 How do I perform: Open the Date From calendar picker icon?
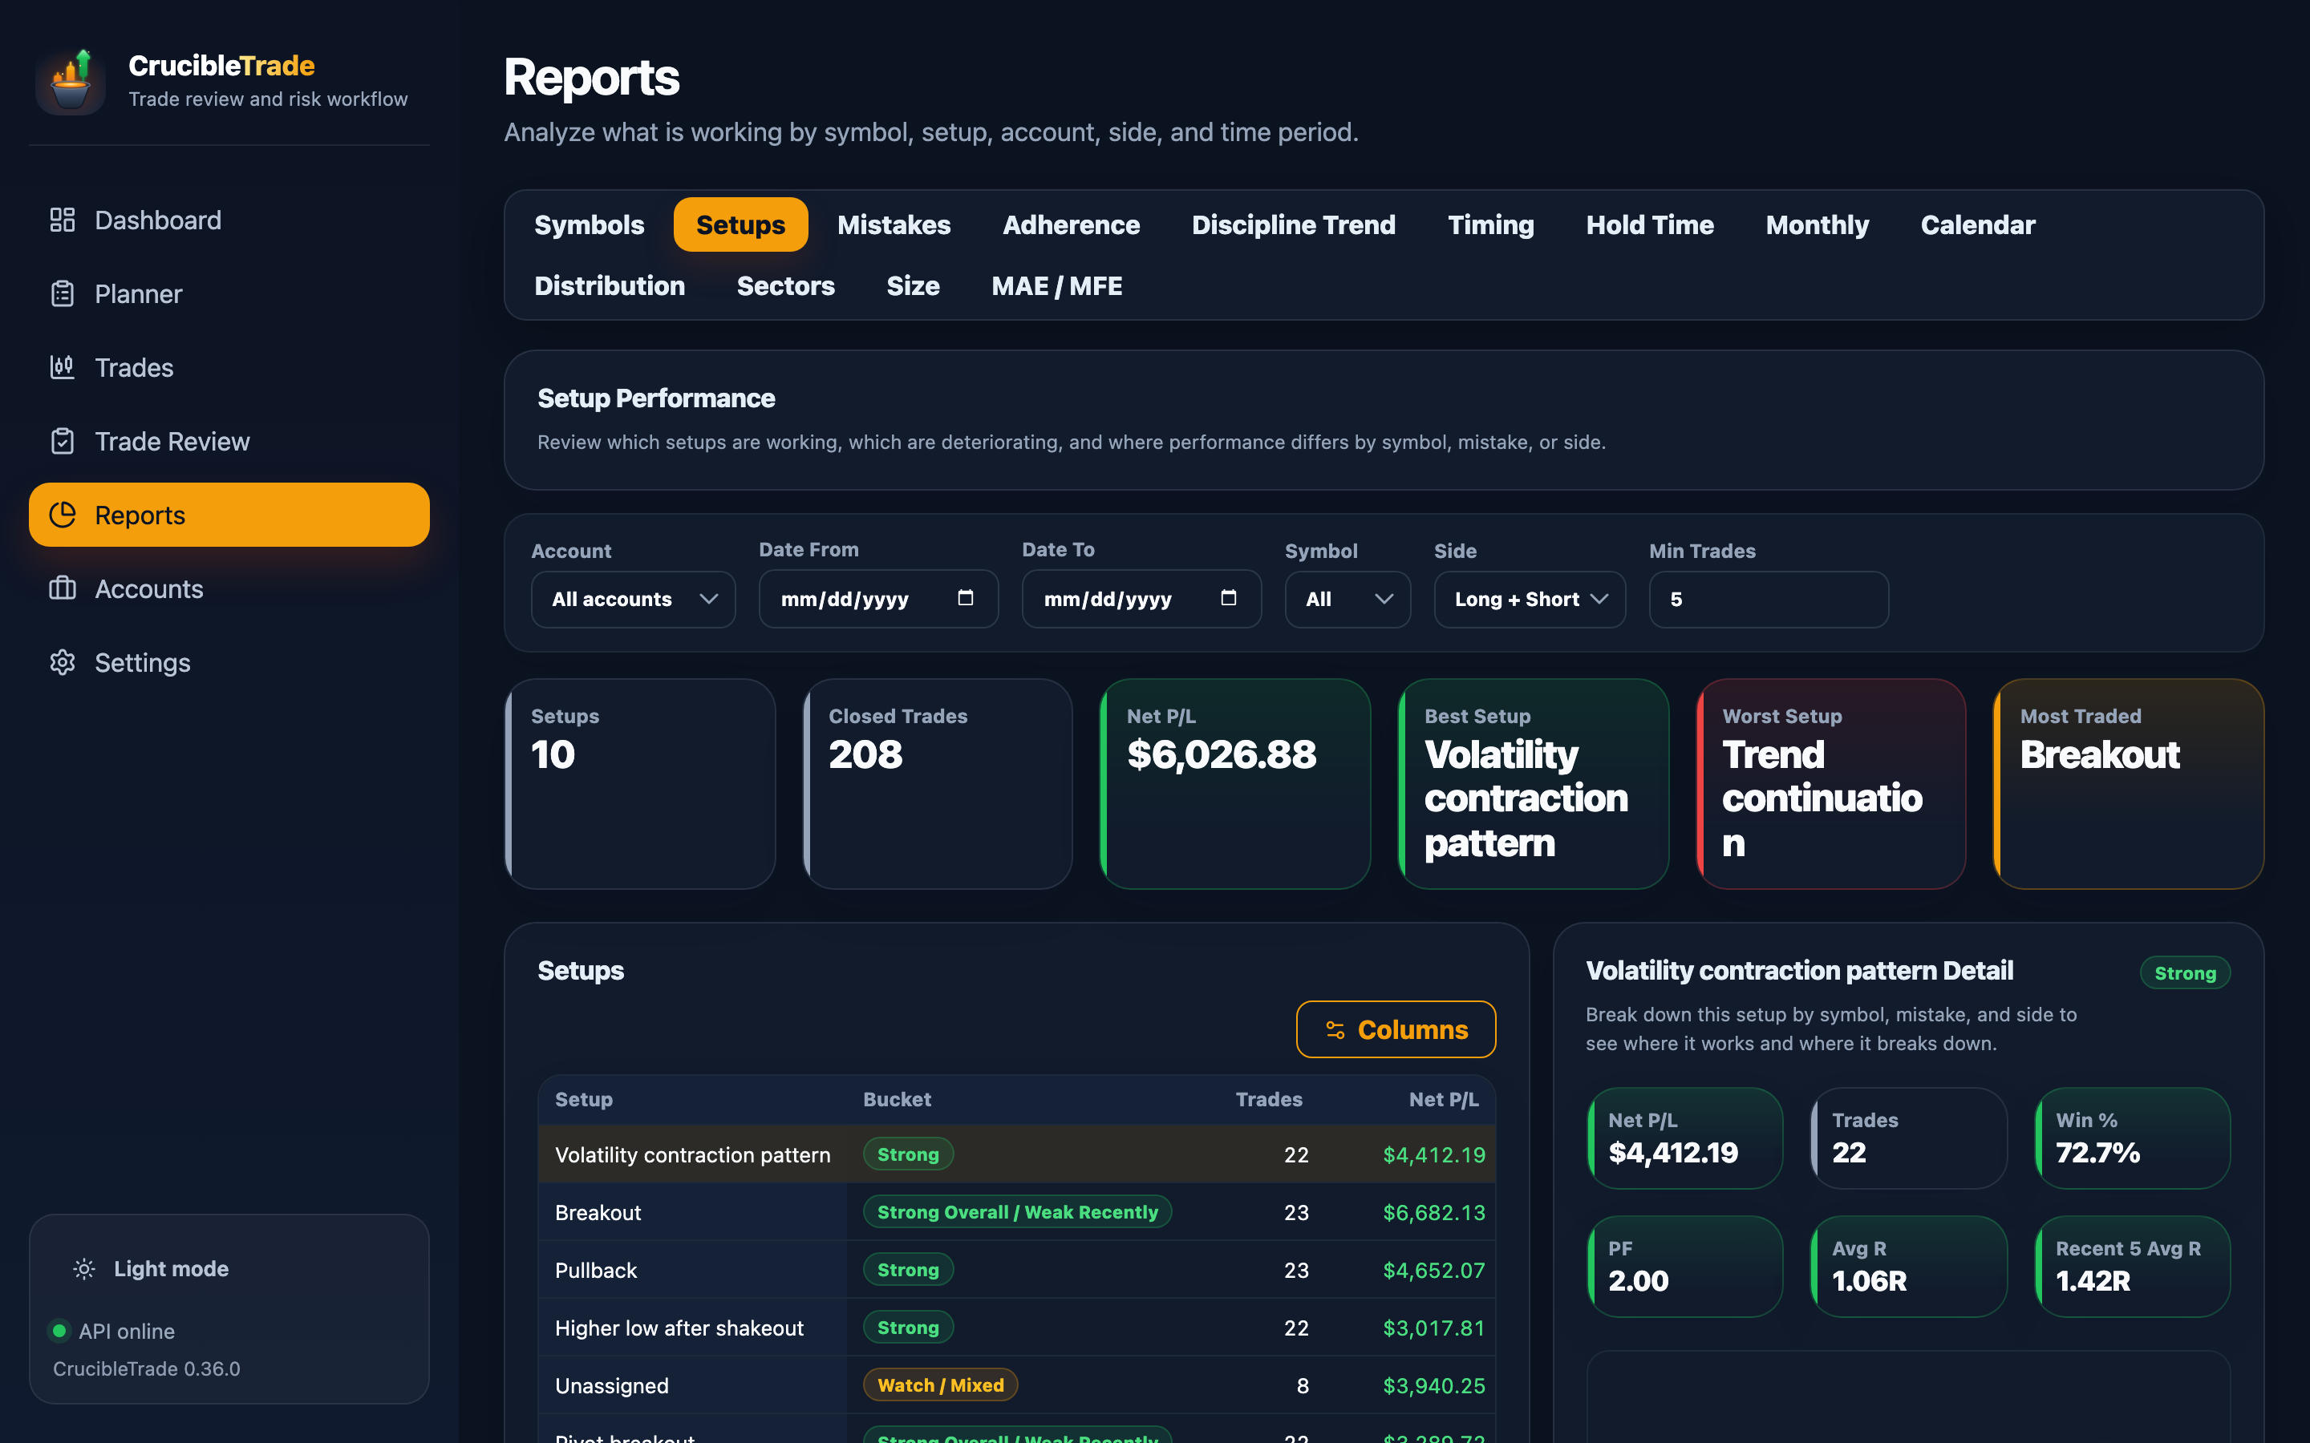(x=965, y=597)
